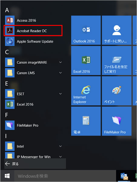Open Intel folder icon
The height and width of the screenshot is (182, 137).
click(x=10, y=146)
